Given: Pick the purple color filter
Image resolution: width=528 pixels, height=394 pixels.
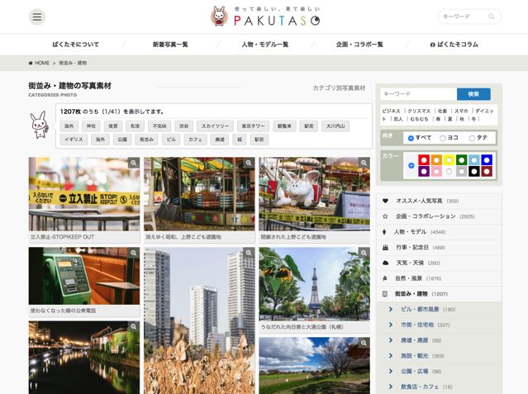Looking at the screenshot, I should (x=424, y=172).
